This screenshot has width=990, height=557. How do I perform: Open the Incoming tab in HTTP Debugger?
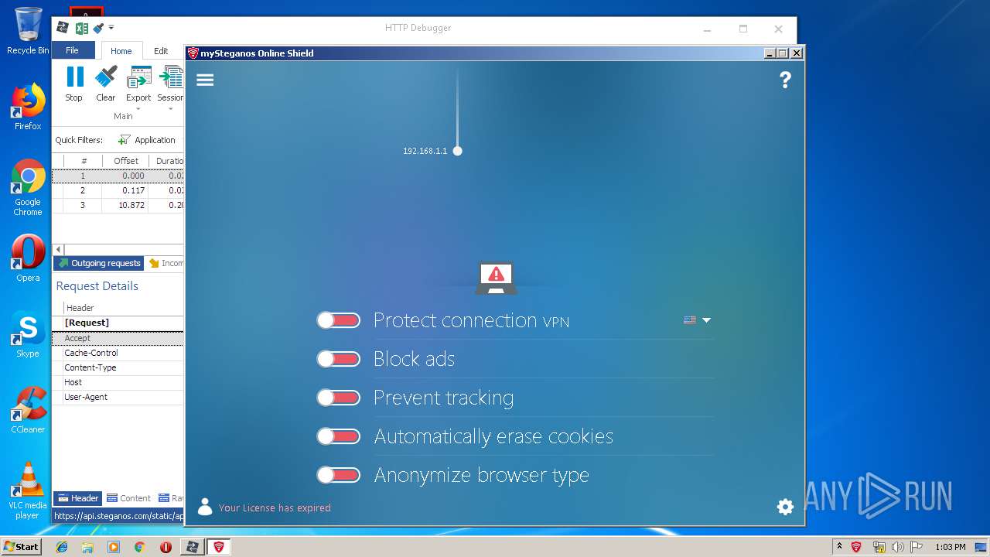tap(166, 263)
